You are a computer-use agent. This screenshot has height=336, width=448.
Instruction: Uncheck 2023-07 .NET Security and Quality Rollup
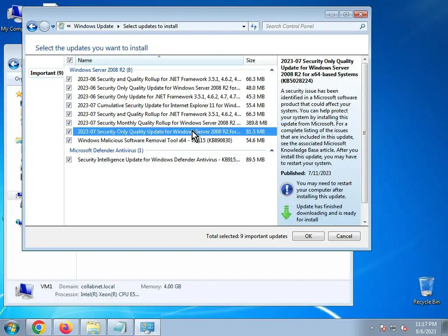pyautogui.click(x=69, y=114)
